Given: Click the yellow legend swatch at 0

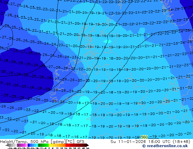Looking at the screenshot, I should (x=50, y=145).
